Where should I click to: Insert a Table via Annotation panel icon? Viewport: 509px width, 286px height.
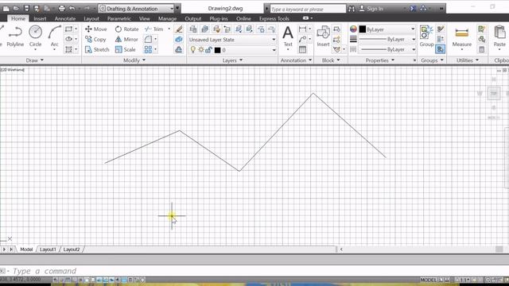click(x=302, y=49)
